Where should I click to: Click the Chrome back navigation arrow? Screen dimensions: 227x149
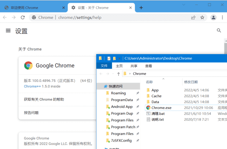(x=5, y=18)
